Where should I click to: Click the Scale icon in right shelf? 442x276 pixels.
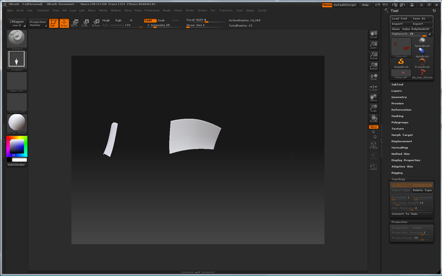click(373, 108)
